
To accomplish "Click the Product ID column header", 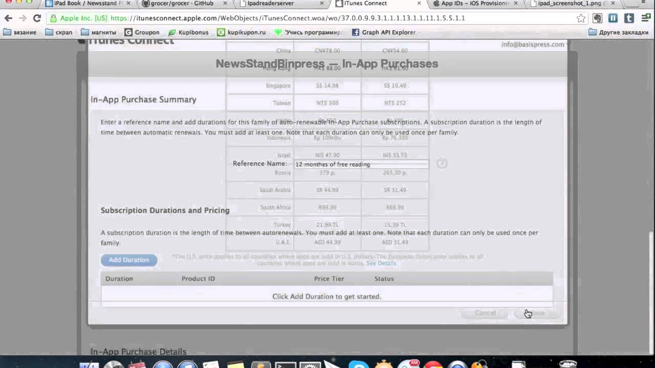I will click(x=198, y=279).
